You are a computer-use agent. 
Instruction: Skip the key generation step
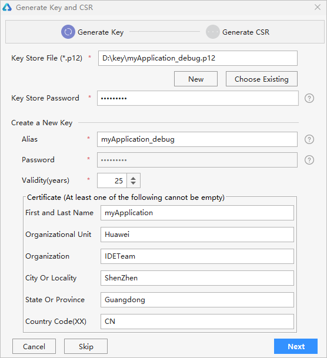point(86,346)
